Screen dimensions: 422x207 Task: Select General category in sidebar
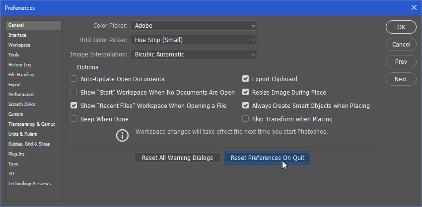pos(34,25)
